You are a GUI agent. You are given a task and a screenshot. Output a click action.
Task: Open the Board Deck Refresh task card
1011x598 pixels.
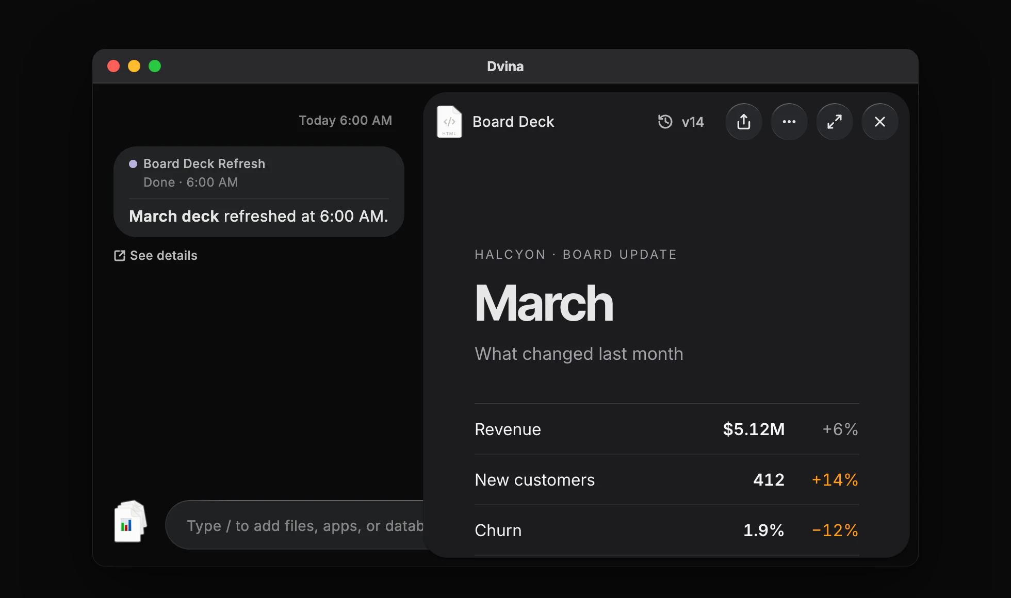tap(258, 192)
